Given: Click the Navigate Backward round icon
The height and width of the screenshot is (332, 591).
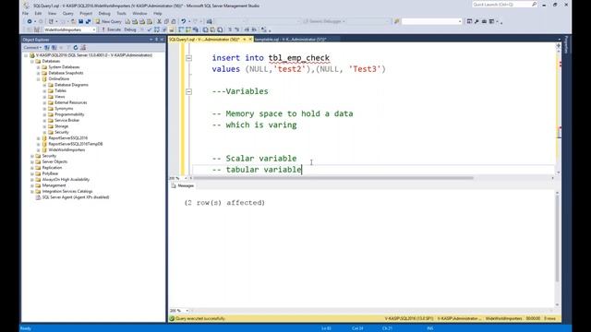Looking at the screenshot, I should point(30,21).
